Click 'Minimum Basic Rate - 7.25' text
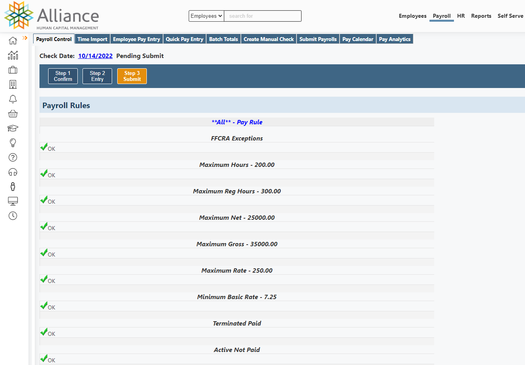The height and width of the screenshot is (365, 525). (x=237, y=297)
